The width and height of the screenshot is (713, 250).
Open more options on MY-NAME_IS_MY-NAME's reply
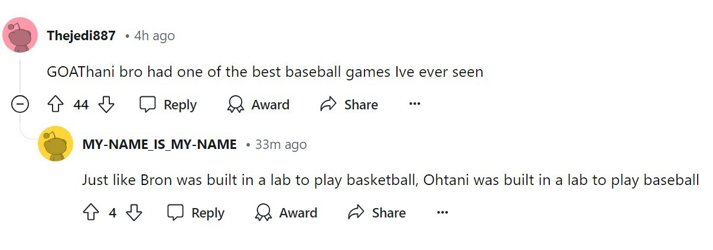tap(442, 213)
